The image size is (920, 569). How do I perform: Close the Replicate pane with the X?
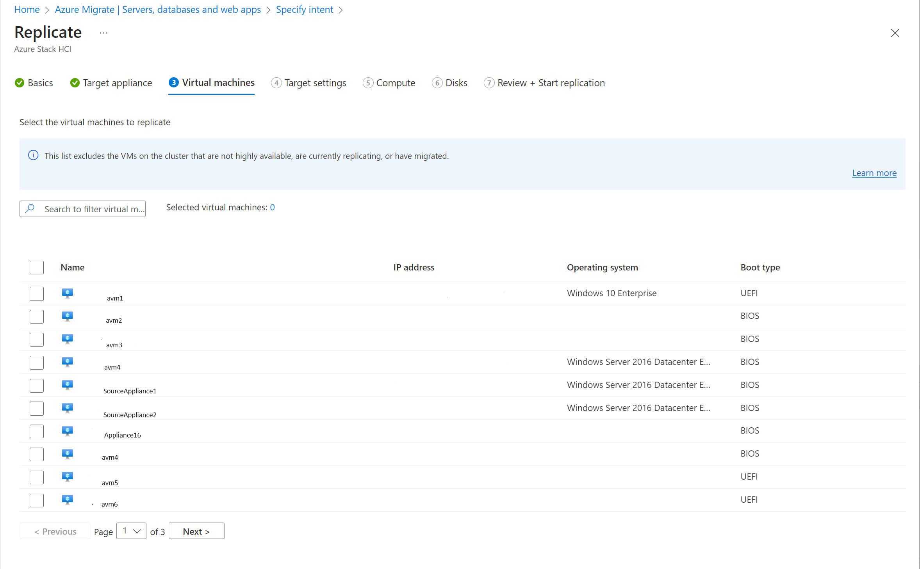(x=895, y=33)
